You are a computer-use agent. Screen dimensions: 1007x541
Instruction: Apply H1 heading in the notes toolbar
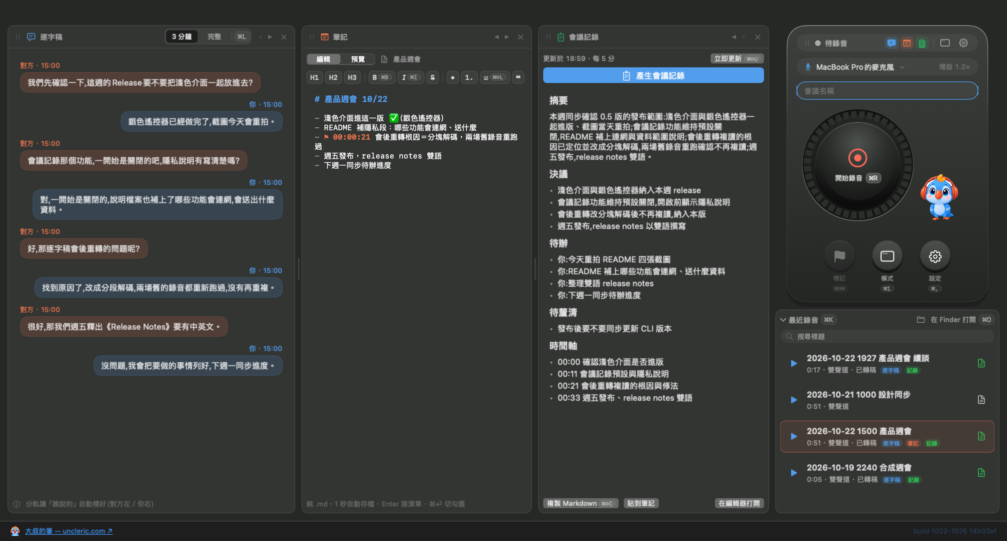coord(314,77)
